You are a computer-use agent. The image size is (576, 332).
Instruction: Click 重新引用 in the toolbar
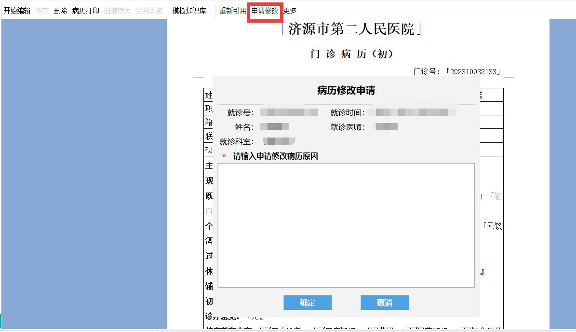(233, 11)
